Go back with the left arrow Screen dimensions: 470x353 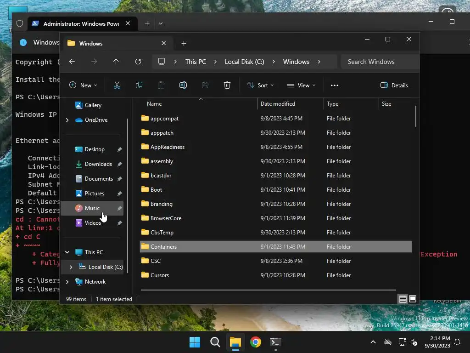pyautogui.click(x=72, y=62)
